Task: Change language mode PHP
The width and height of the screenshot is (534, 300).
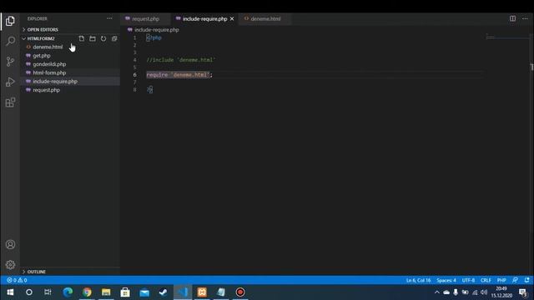Action: pyautogui.click(x=501, y=280)
